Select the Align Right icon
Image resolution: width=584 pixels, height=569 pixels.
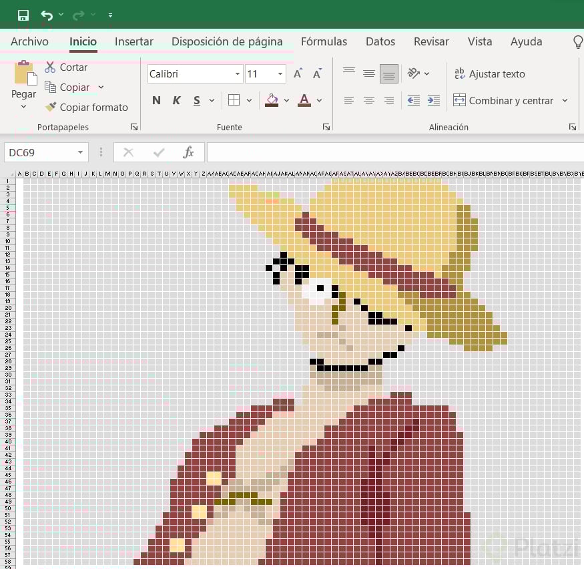pos(389,100)
